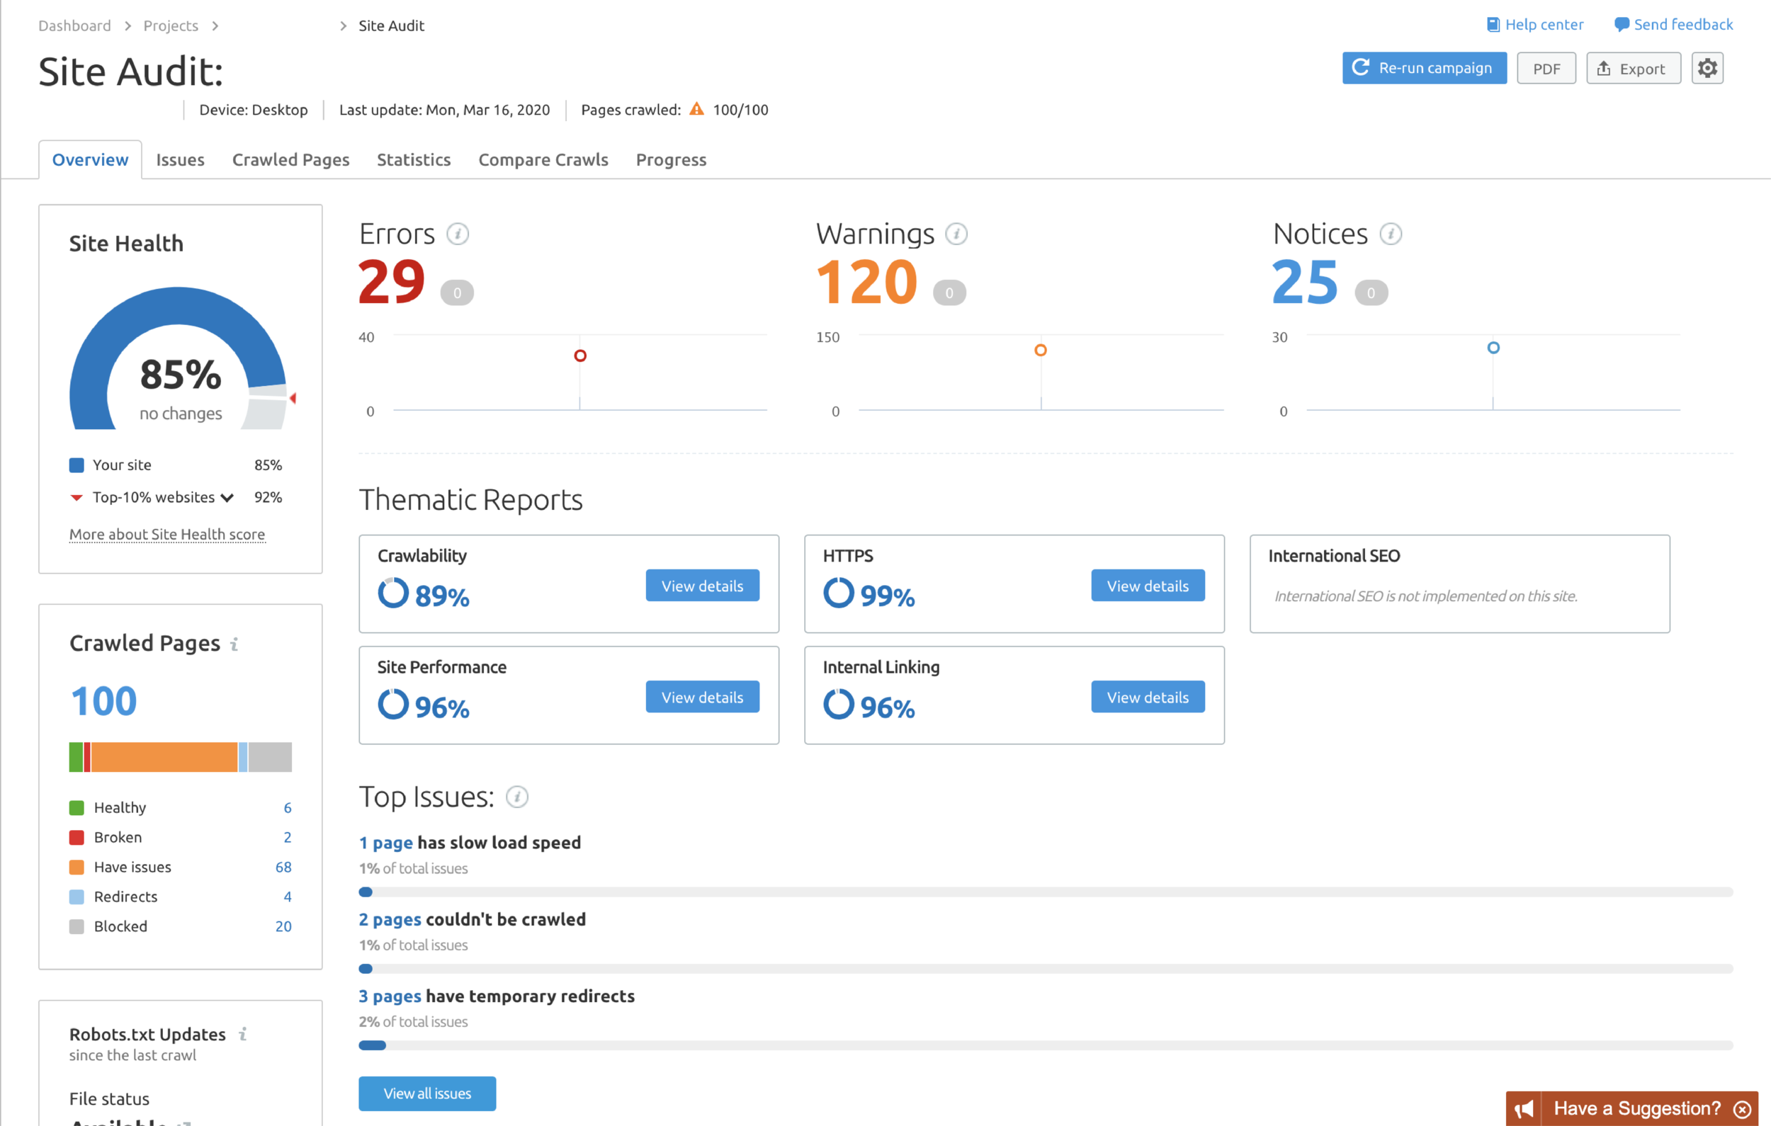This screenshot has width=1771, height=1126.
Task: Click the Crawled Pages info icon
Action: tap(234, 644)
